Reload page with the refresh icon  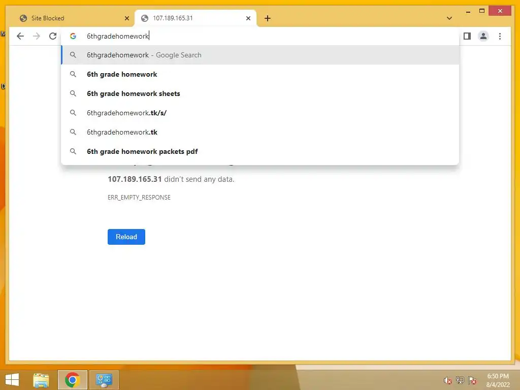pyautogui.click(x=53, y=36)
